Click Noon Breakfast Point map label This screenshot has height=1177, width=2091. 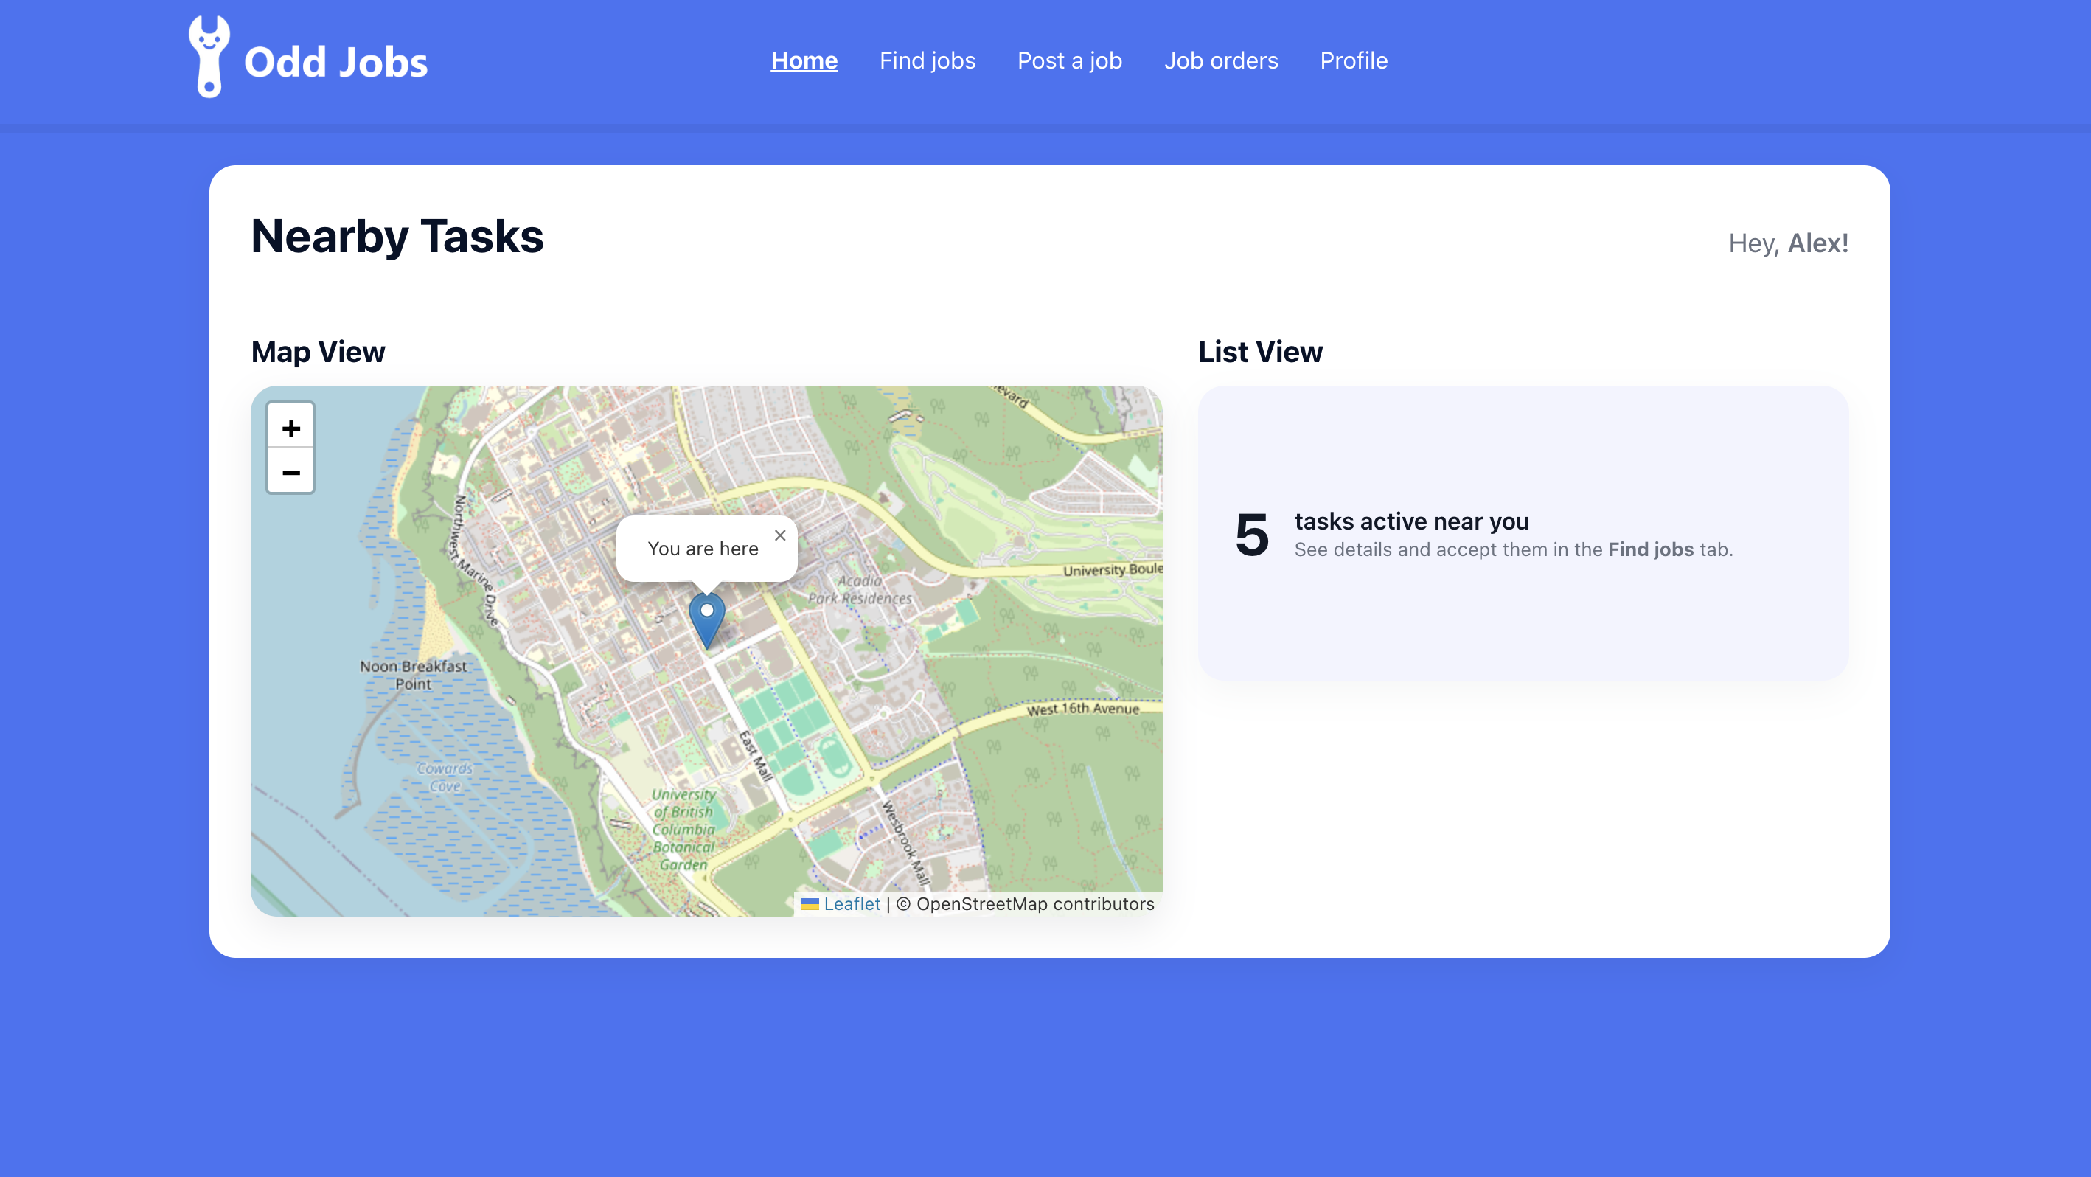pos(413,675)
